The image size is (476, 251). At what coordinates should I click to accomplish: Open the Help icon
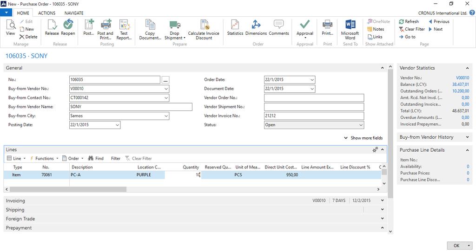click(x=472, y=13)
